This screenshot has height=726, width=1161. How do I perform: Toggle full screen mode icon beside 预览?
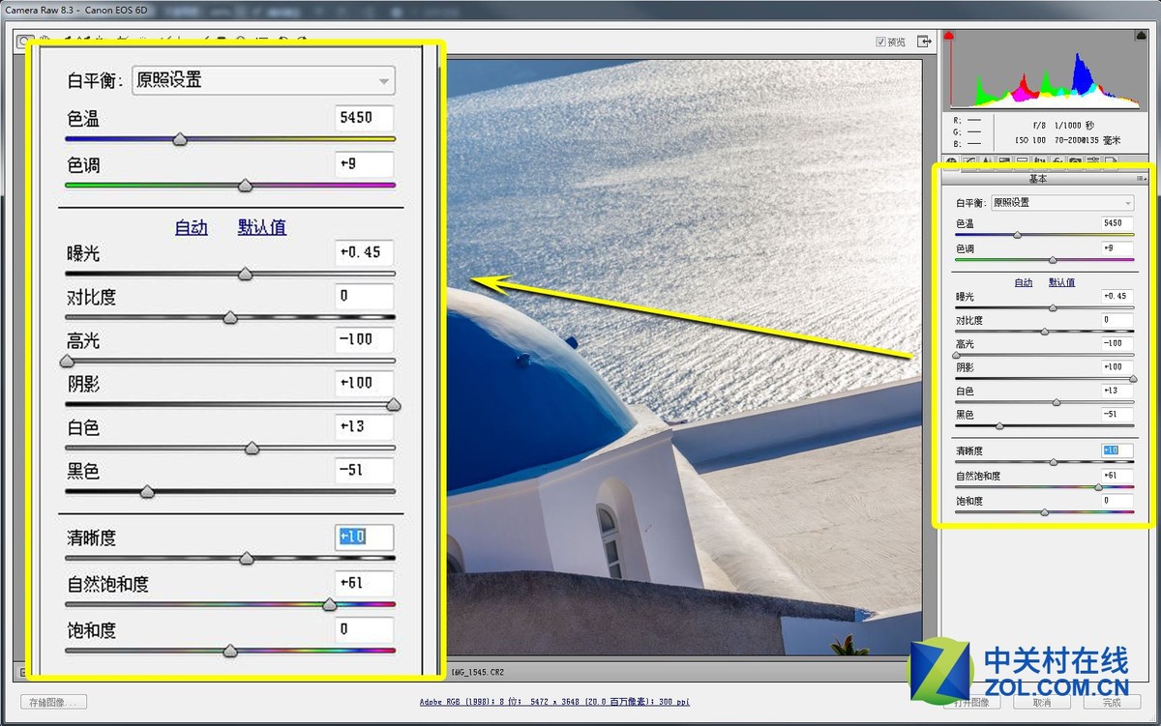point(925,42)
